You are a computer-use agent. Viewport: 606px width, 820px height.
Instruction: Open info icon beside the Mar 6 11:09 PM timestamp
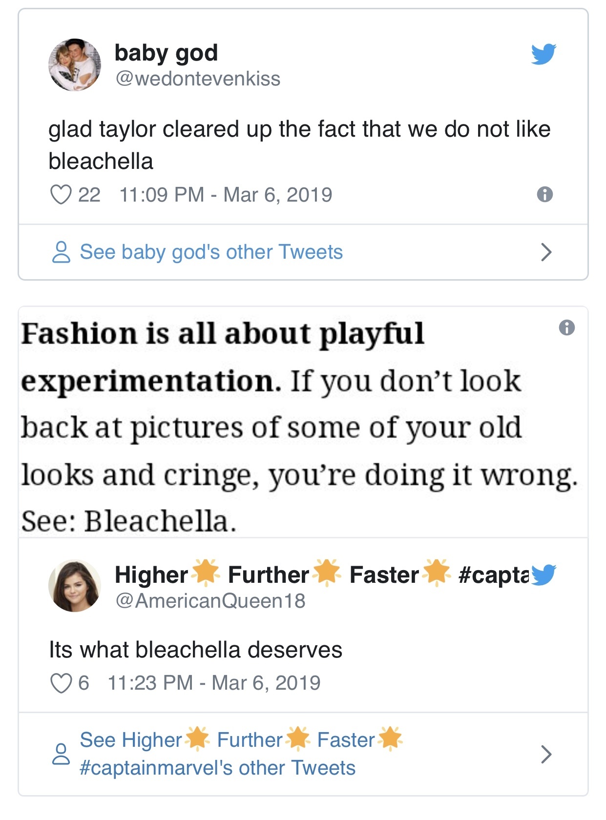tap(544, 195)
